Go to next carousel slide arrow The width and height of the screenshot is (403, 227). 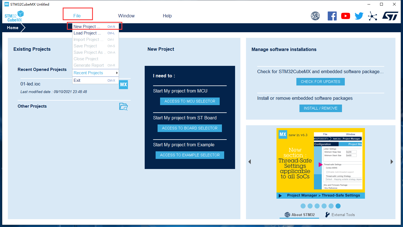(392, 162)
